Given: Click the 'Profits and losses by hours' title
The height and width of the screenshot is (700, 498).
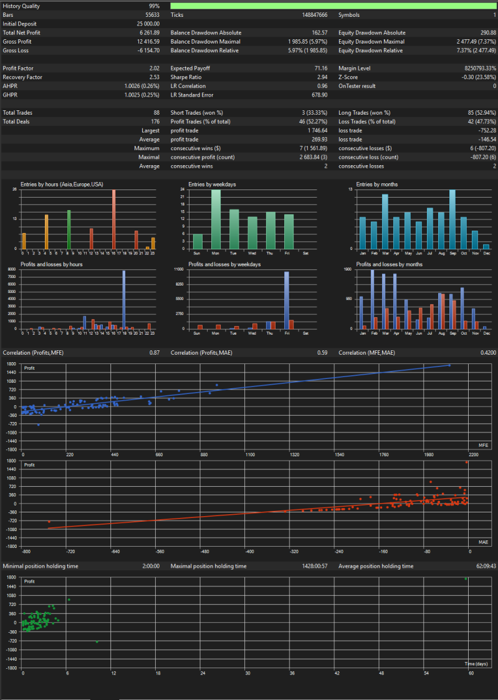Looking at the screenshot, I should tap(51, 264).
